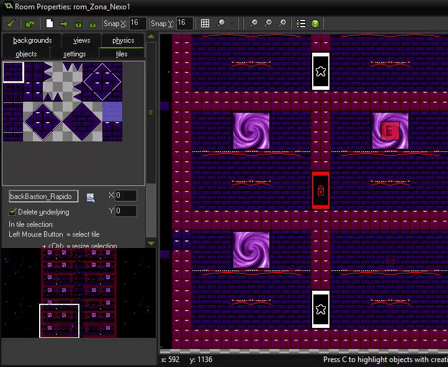This screenshot has height=367, width=448.
Task: Select the dark diamond tile without outline
Action: 83,122
